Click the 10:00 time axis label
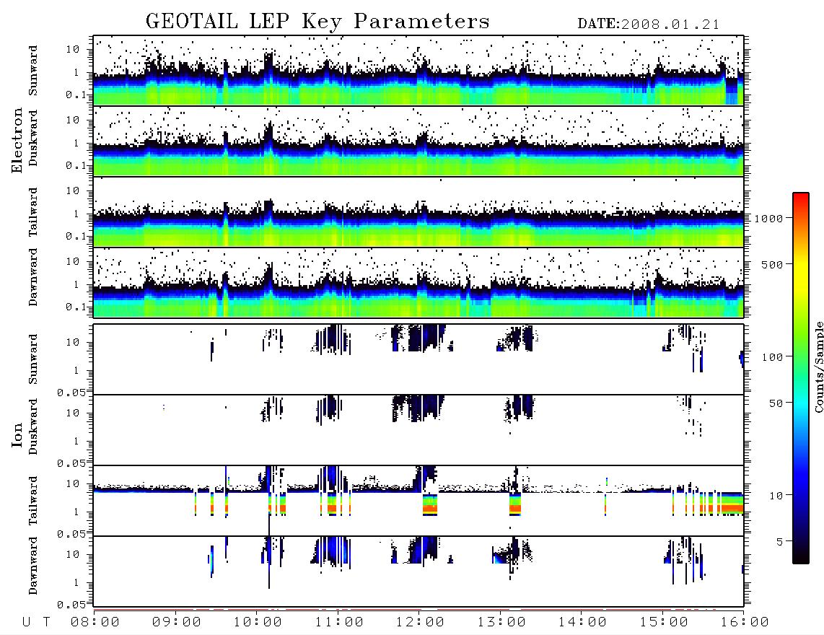Viewport: 824px width, 635px height. (x=258, y=623)
